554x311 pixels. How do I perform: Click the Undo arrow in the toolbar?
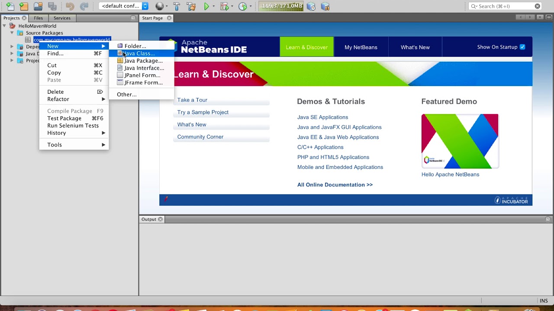tap(70, 6)
